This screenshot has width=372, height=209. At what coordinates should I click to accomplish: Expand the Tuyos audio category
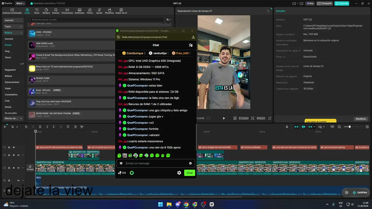pyautogui.click(x=13, y=26)
